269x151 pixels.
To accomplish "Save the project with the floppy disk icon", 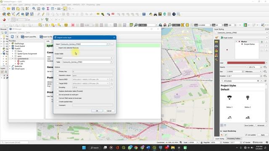I will (x=13, y=8).
